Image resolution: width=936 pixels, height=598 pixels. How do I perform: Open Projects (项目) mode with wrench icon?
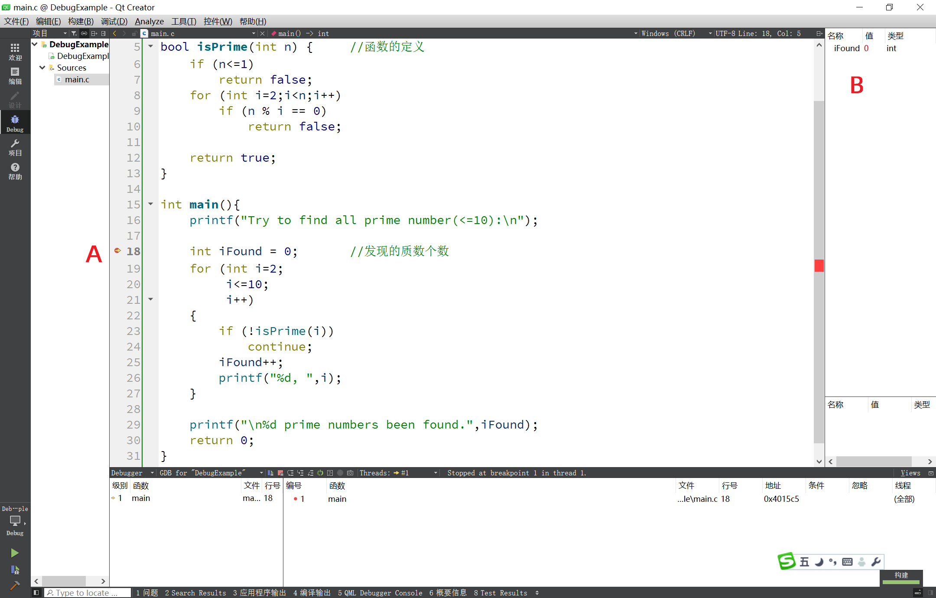[x=15, y=147]
